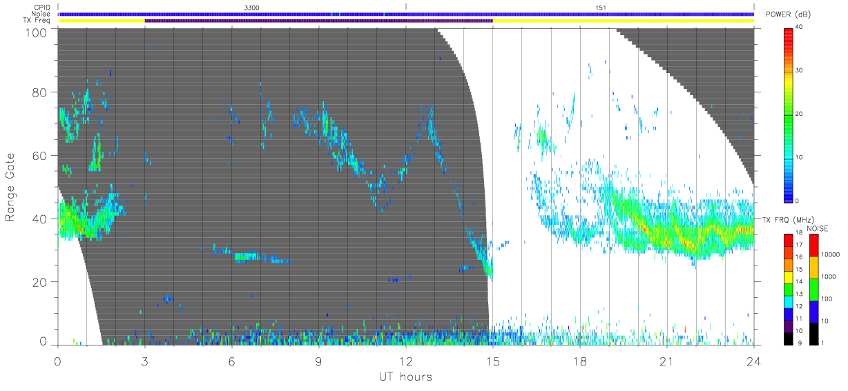The height and width of the screenshot is (391, 848).
Task: Click the blue noise strip above the plot
Action: 406,14
